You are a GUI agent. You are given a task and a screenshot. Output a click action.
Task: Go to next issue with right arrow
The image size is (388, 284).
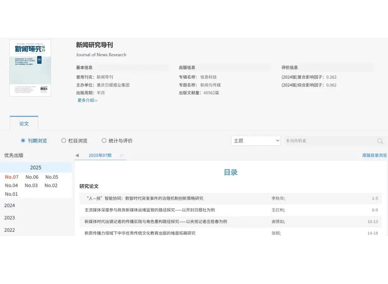[x=122, y=155]
